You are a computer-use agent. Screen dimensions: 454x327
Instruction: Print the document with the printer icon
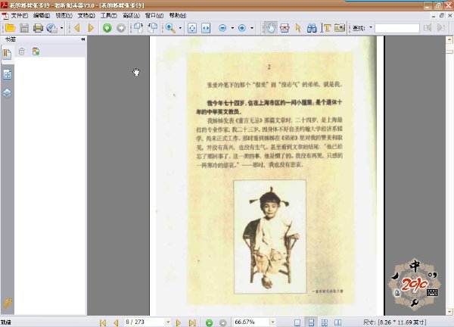pos(38,28)
